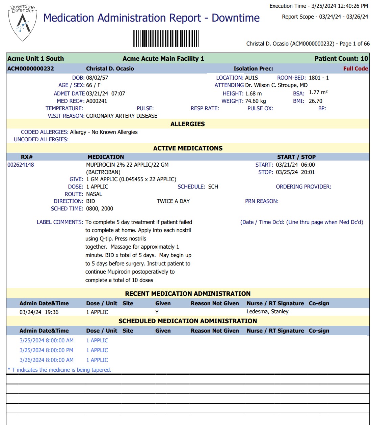
Task: Click the nurse signature Ledesma, Stanley
Action: [x=267, y=312]
